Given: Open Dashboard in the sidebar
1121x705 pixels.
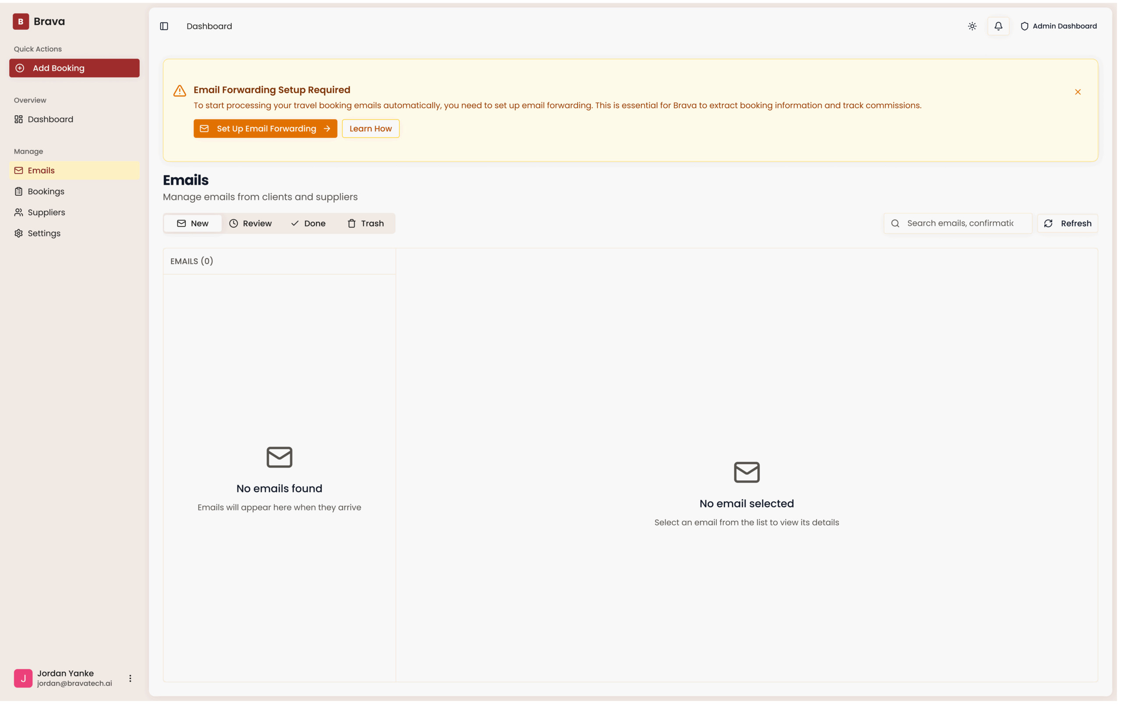Looking at the screenshot, I should pyautogui.click(x=50, y=119).
